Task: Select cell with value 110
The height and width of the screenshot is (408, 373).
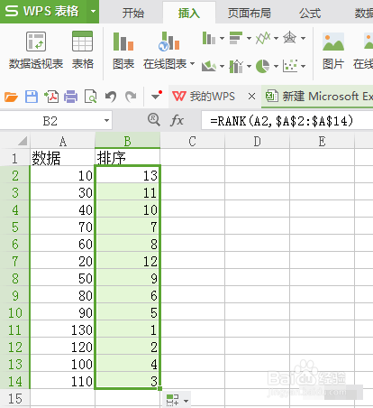Action: (x=62, y=381)
